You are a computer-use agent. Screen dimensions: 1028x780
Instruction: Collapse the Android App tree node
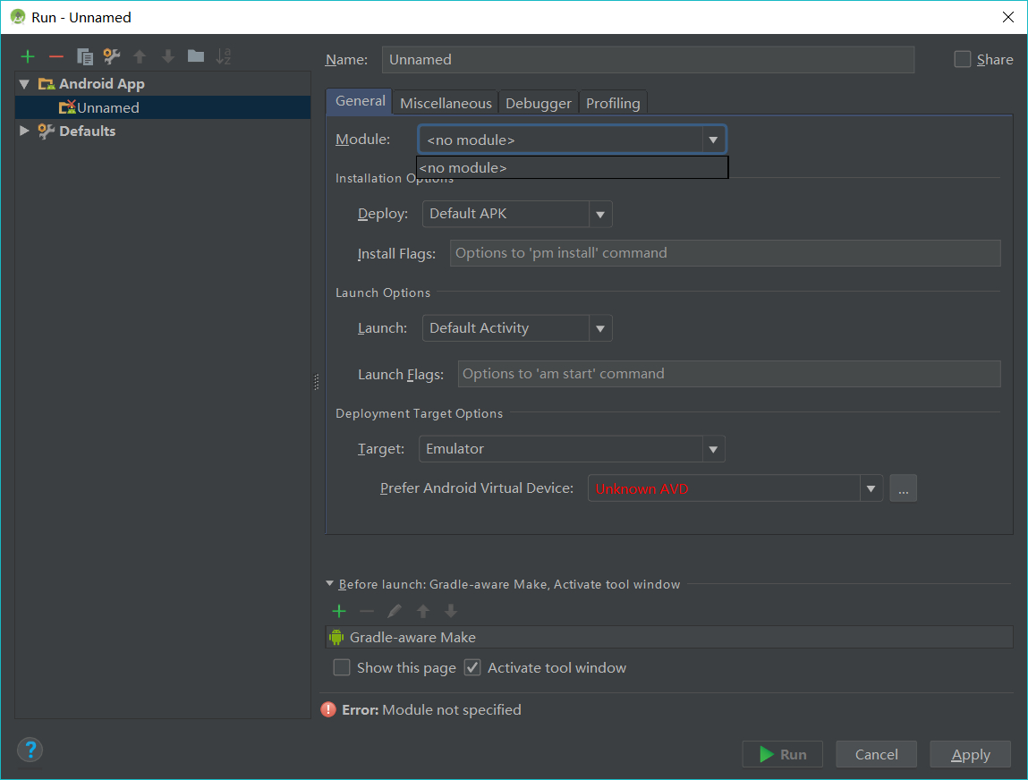coord(25,84)
